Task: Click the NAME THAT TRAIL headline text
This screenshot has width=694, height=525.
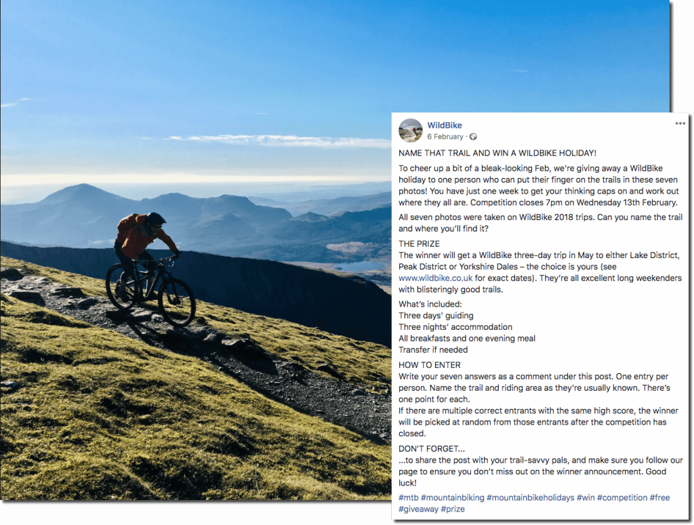Action: [x=497, y=153]
